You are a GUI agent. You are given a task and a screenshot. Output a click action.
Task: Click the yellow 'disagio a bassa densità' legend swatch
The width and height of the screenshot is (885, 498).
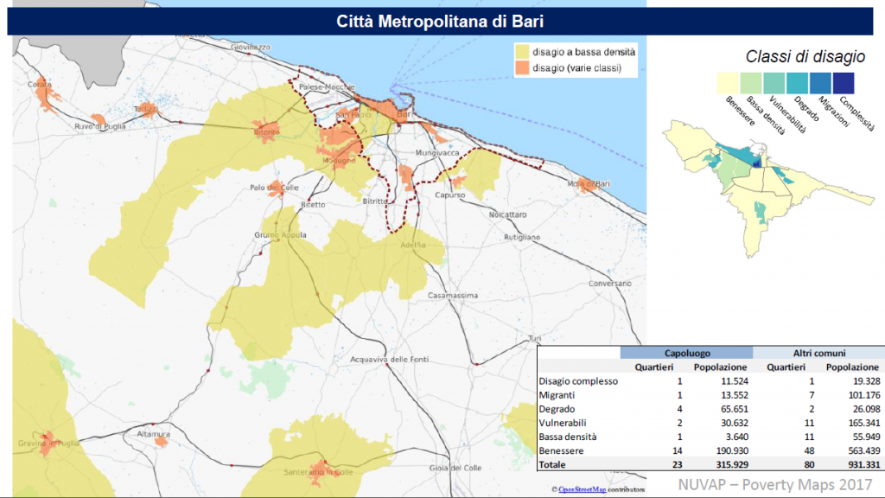[522, 52]
